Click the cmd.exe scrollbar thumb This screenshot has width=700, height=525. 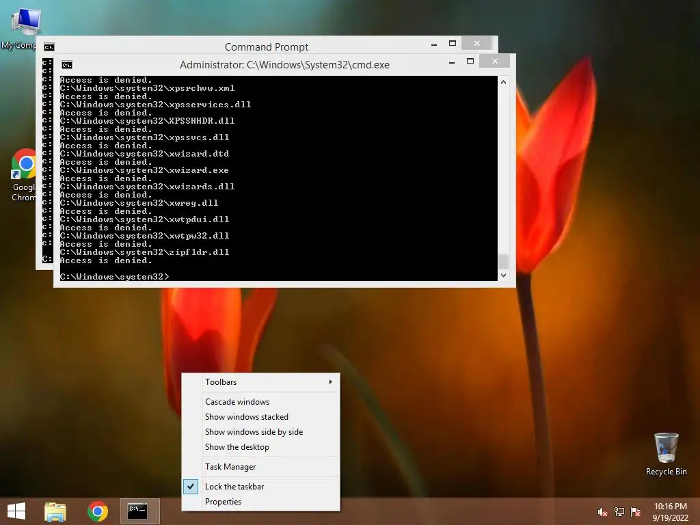click(504, 261)
